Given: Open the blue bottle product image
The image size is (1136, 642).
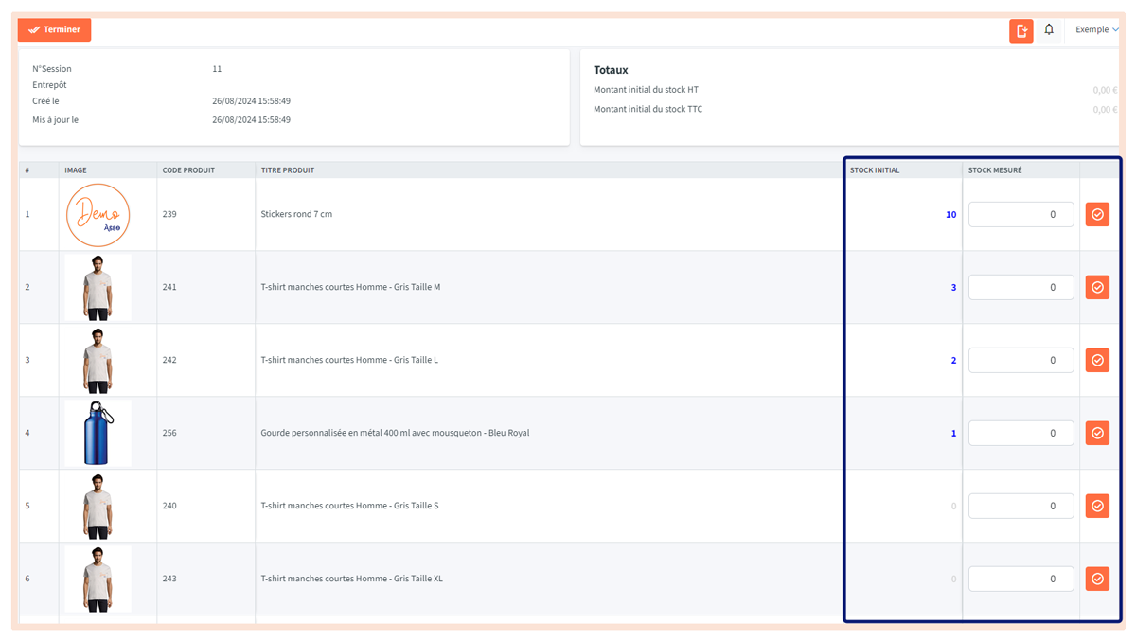Looking at the screenshot, I should tap(98, 434).
